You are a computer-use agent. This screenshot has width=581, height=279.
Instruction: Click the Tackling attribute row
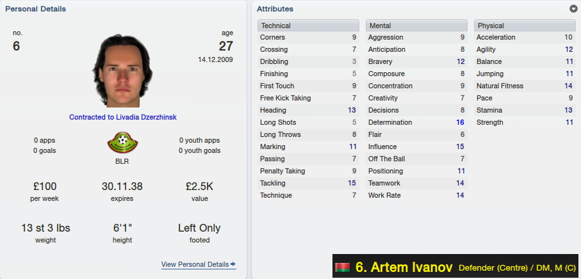tap(308, 183)
